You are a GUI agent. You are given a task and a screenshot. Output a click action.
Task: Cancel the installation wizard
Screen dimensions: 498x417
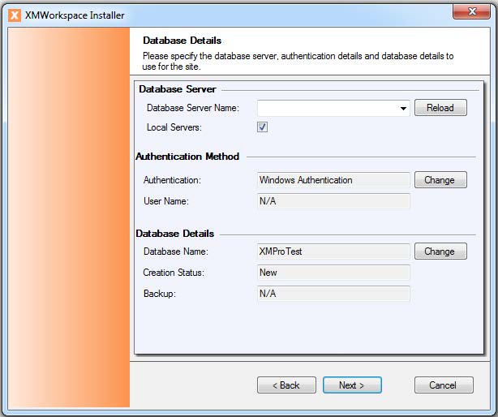point(443,385)
